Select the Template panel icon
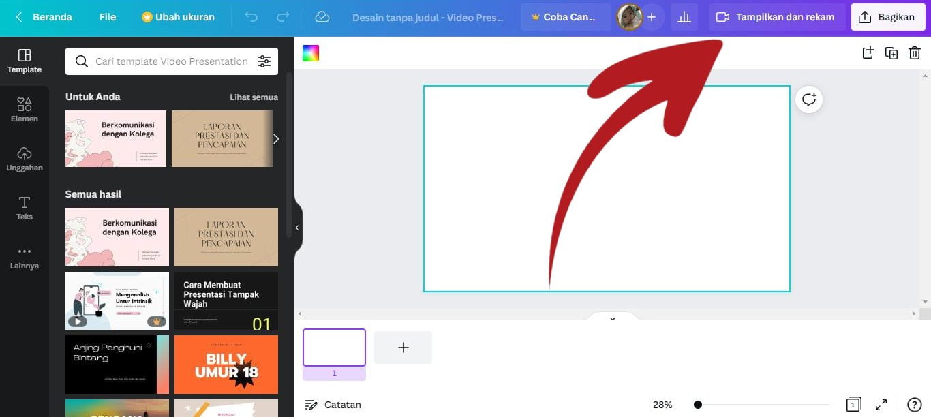This screenshot has height=417, width=931. tap(24, 61)
